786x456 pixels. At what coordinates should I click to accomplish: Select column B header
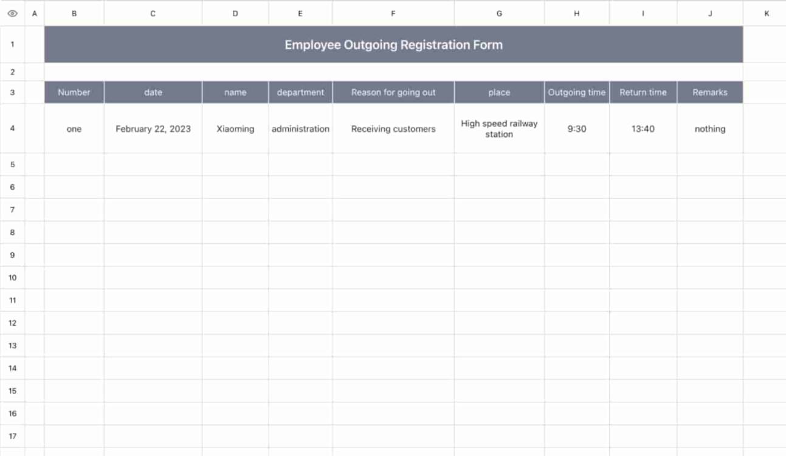[x=74, y=13]
